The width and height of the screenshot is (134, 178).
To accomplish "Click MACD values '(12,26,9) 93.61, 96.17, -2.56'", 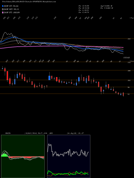I will (x=36, y=133).
